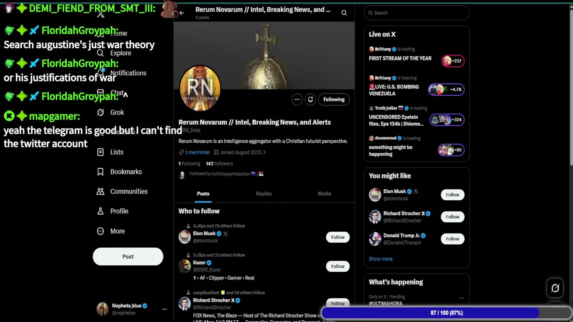Click the +324 listeners badge

click(447, 119)
